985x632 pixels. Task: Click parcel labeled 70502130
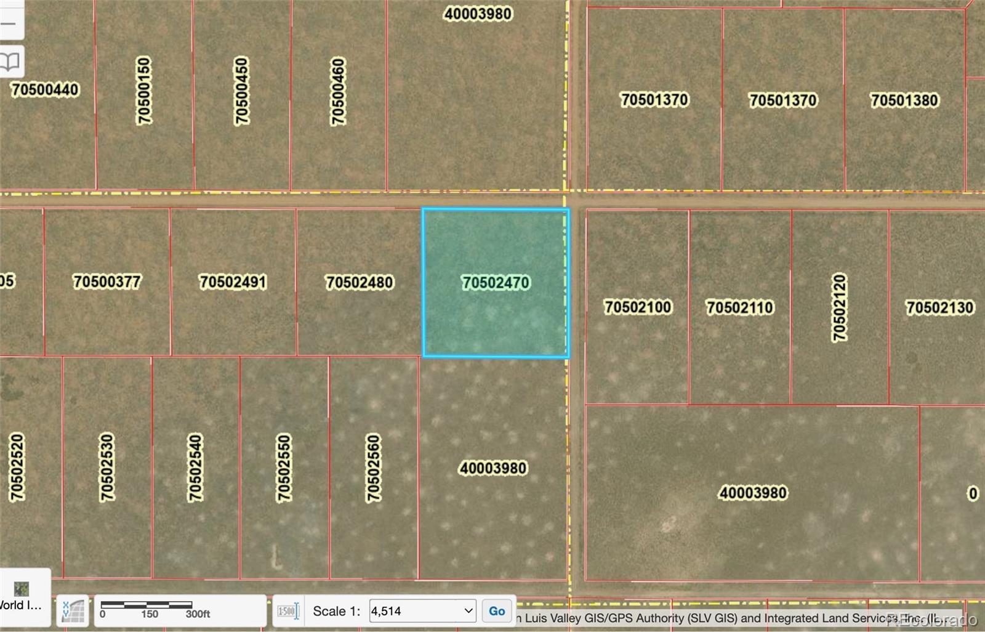(x=939, y=307)
